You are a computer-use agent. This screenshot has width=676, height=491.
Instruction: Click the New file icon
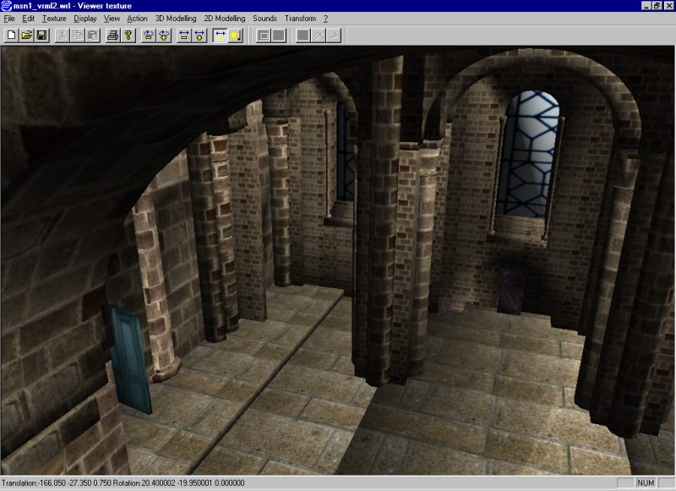pyautogui.click(x=12, y=35)
